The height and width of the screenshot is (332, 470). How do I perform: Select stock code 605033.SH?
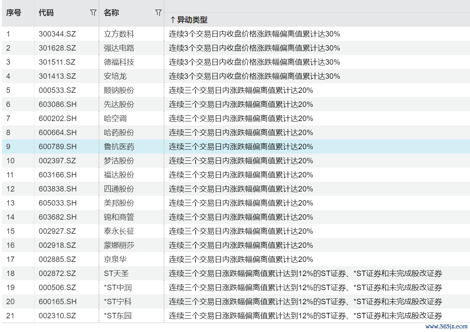(x=58, y=203)
